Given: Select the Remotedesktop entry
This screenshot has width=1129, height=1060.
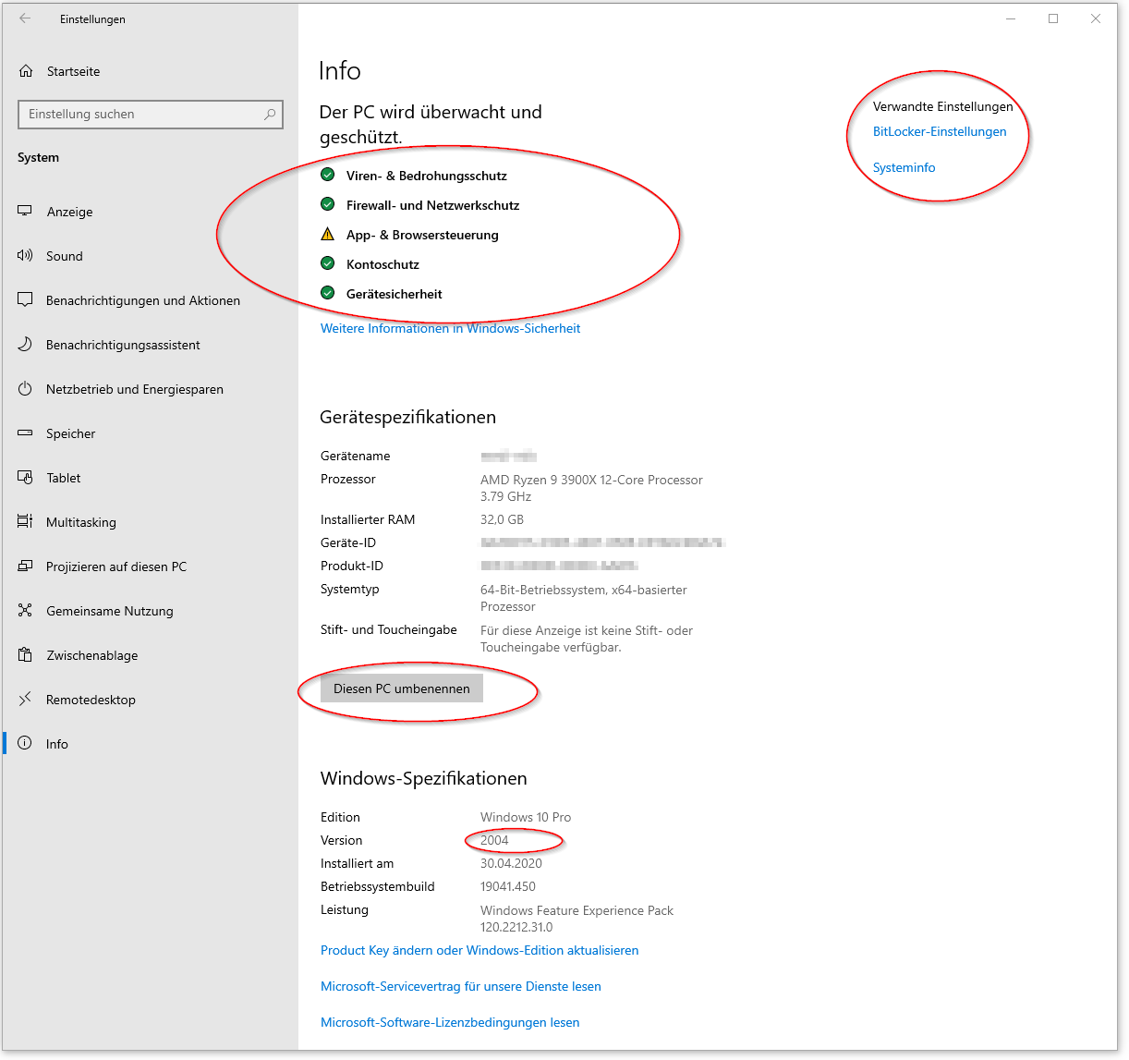Looking at the screenshot, I should 150,700.
